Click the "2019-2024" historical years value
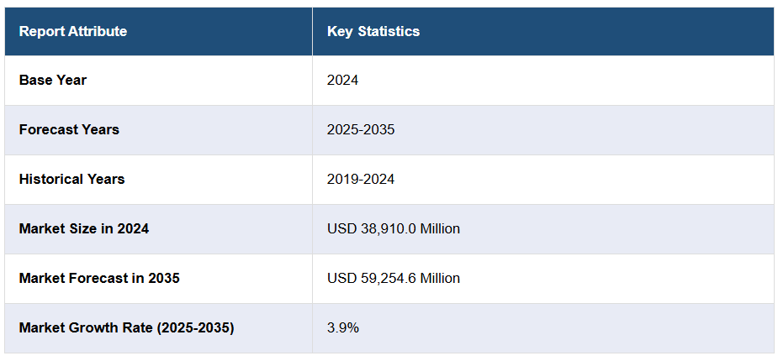 pyautogui.click(x=361, y=180)
